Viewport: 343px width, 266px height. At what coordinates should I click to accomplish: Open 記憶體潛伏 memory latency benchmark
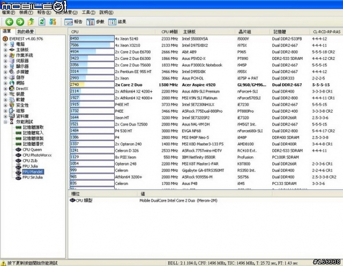[x=33, y=144]
